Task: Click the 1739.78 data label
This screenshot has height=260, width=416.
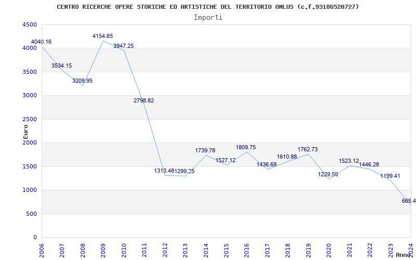Action: pos(205,151)
